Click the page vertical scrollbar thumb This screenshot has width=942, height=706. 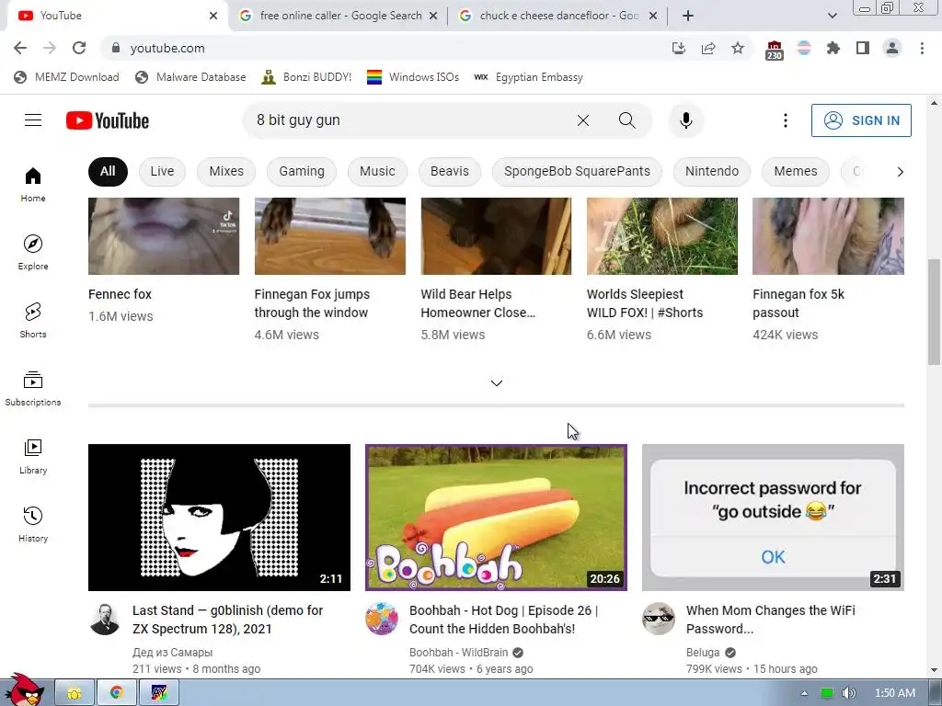[934, 312]
